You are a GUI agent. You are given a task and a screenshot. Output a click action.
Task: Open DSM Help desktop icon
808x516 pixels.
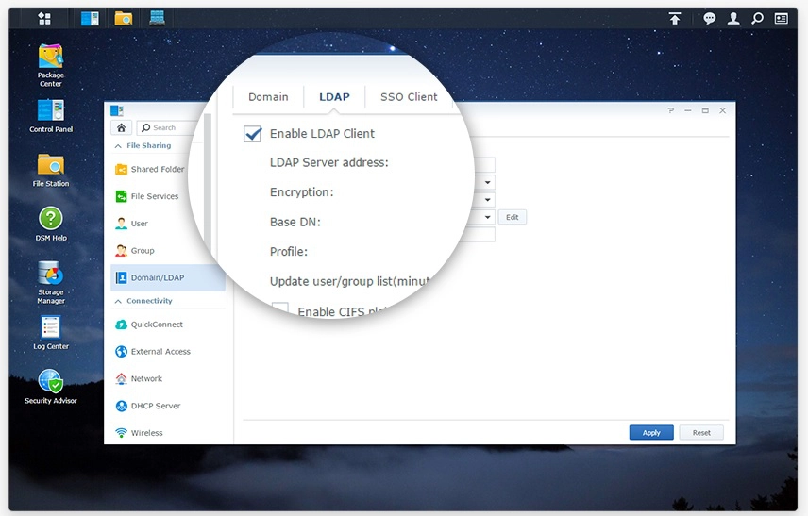(51, 225)
